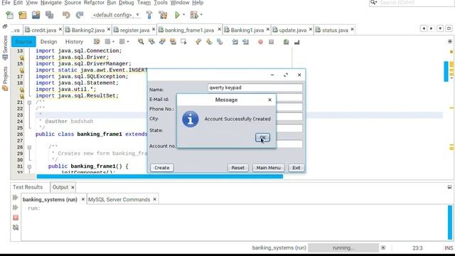Switch to the update.java tab
The width and height of the screenshot is (455, 256).
pyautogui.click(x=292, y=30)
